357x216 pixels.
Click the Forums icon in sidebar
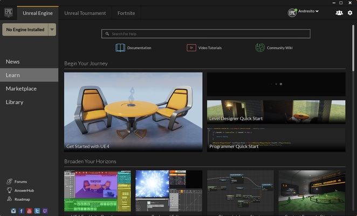pos(9,181)
